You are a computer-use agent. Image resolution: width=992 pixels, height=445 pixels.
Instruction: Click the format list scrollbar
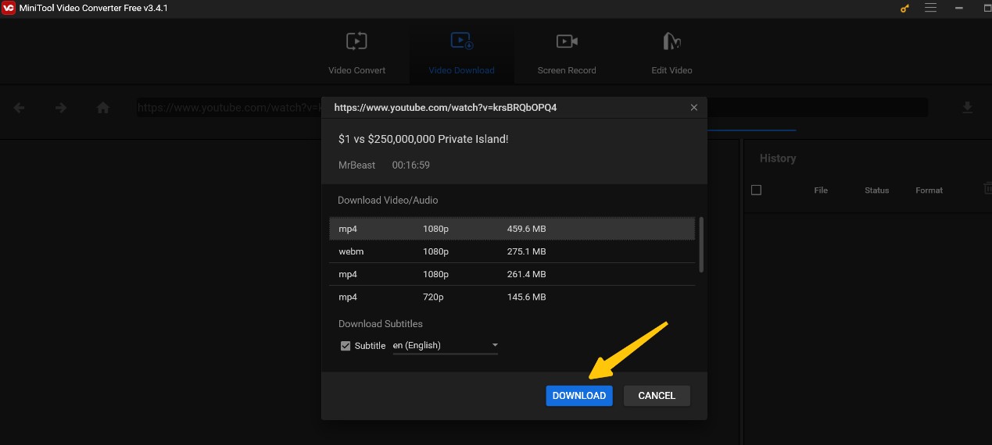(701, 245)
